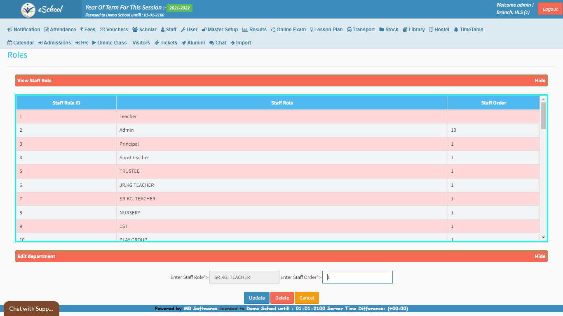563x316 pixels.
Task: Open the Transport bus menu
Action: [361, 30]
